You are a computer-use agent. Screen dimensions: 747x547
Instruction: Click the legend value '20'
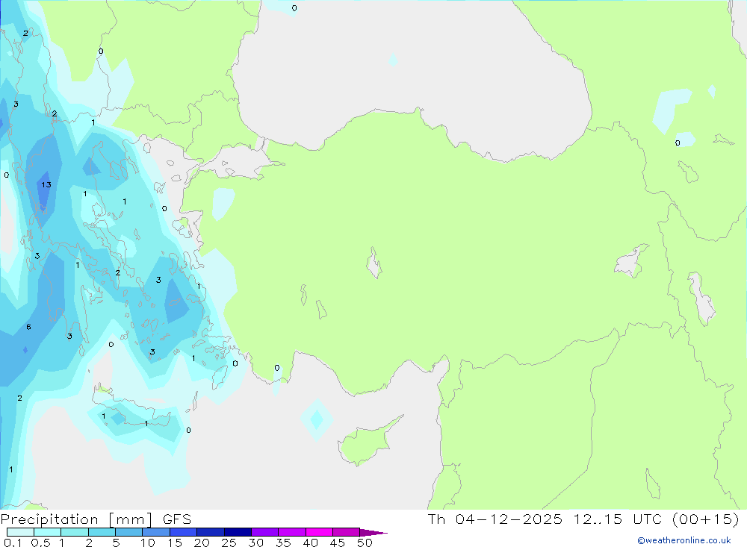[202, 543]
